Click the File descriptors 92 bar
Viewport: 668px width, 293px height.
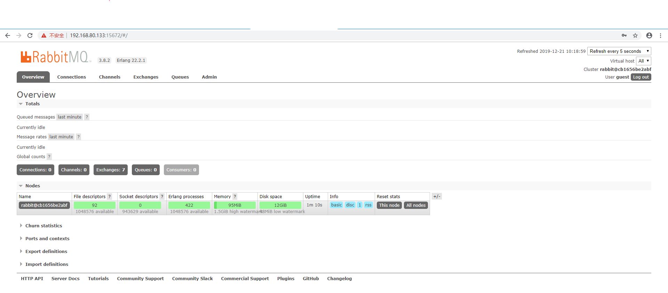point(95,205)
